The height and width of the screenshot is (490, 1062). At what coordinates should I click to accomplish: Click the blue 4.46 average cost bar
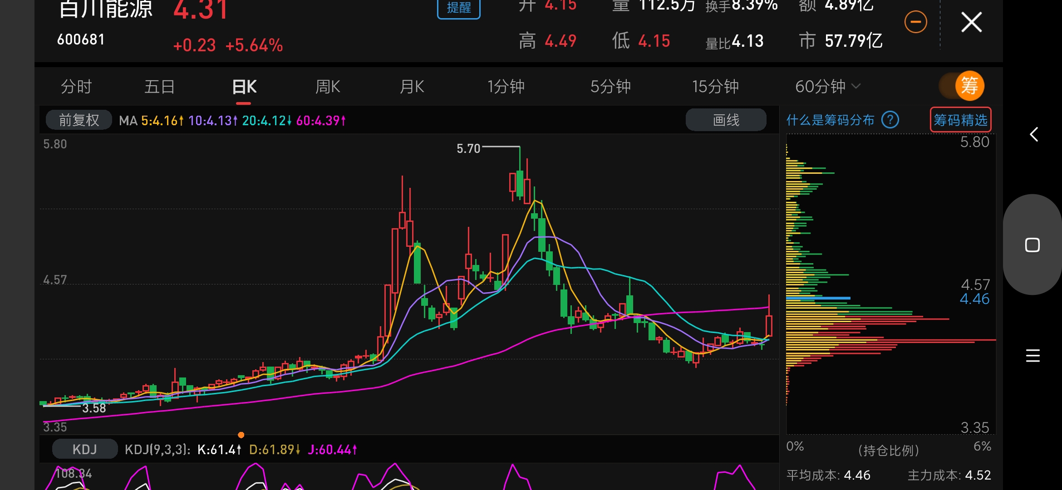click(x=818, y=298)
